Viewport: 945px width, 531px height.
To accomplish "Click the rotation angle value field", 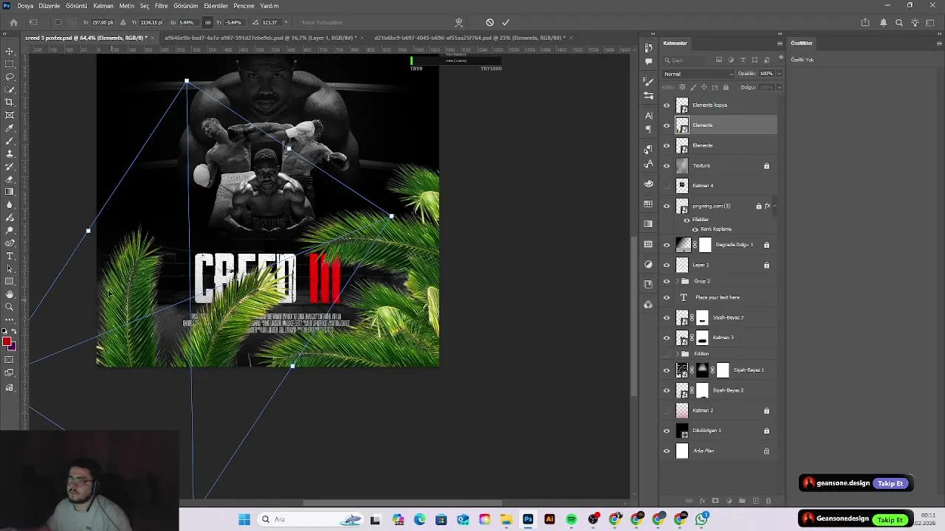I will point(270,22).
